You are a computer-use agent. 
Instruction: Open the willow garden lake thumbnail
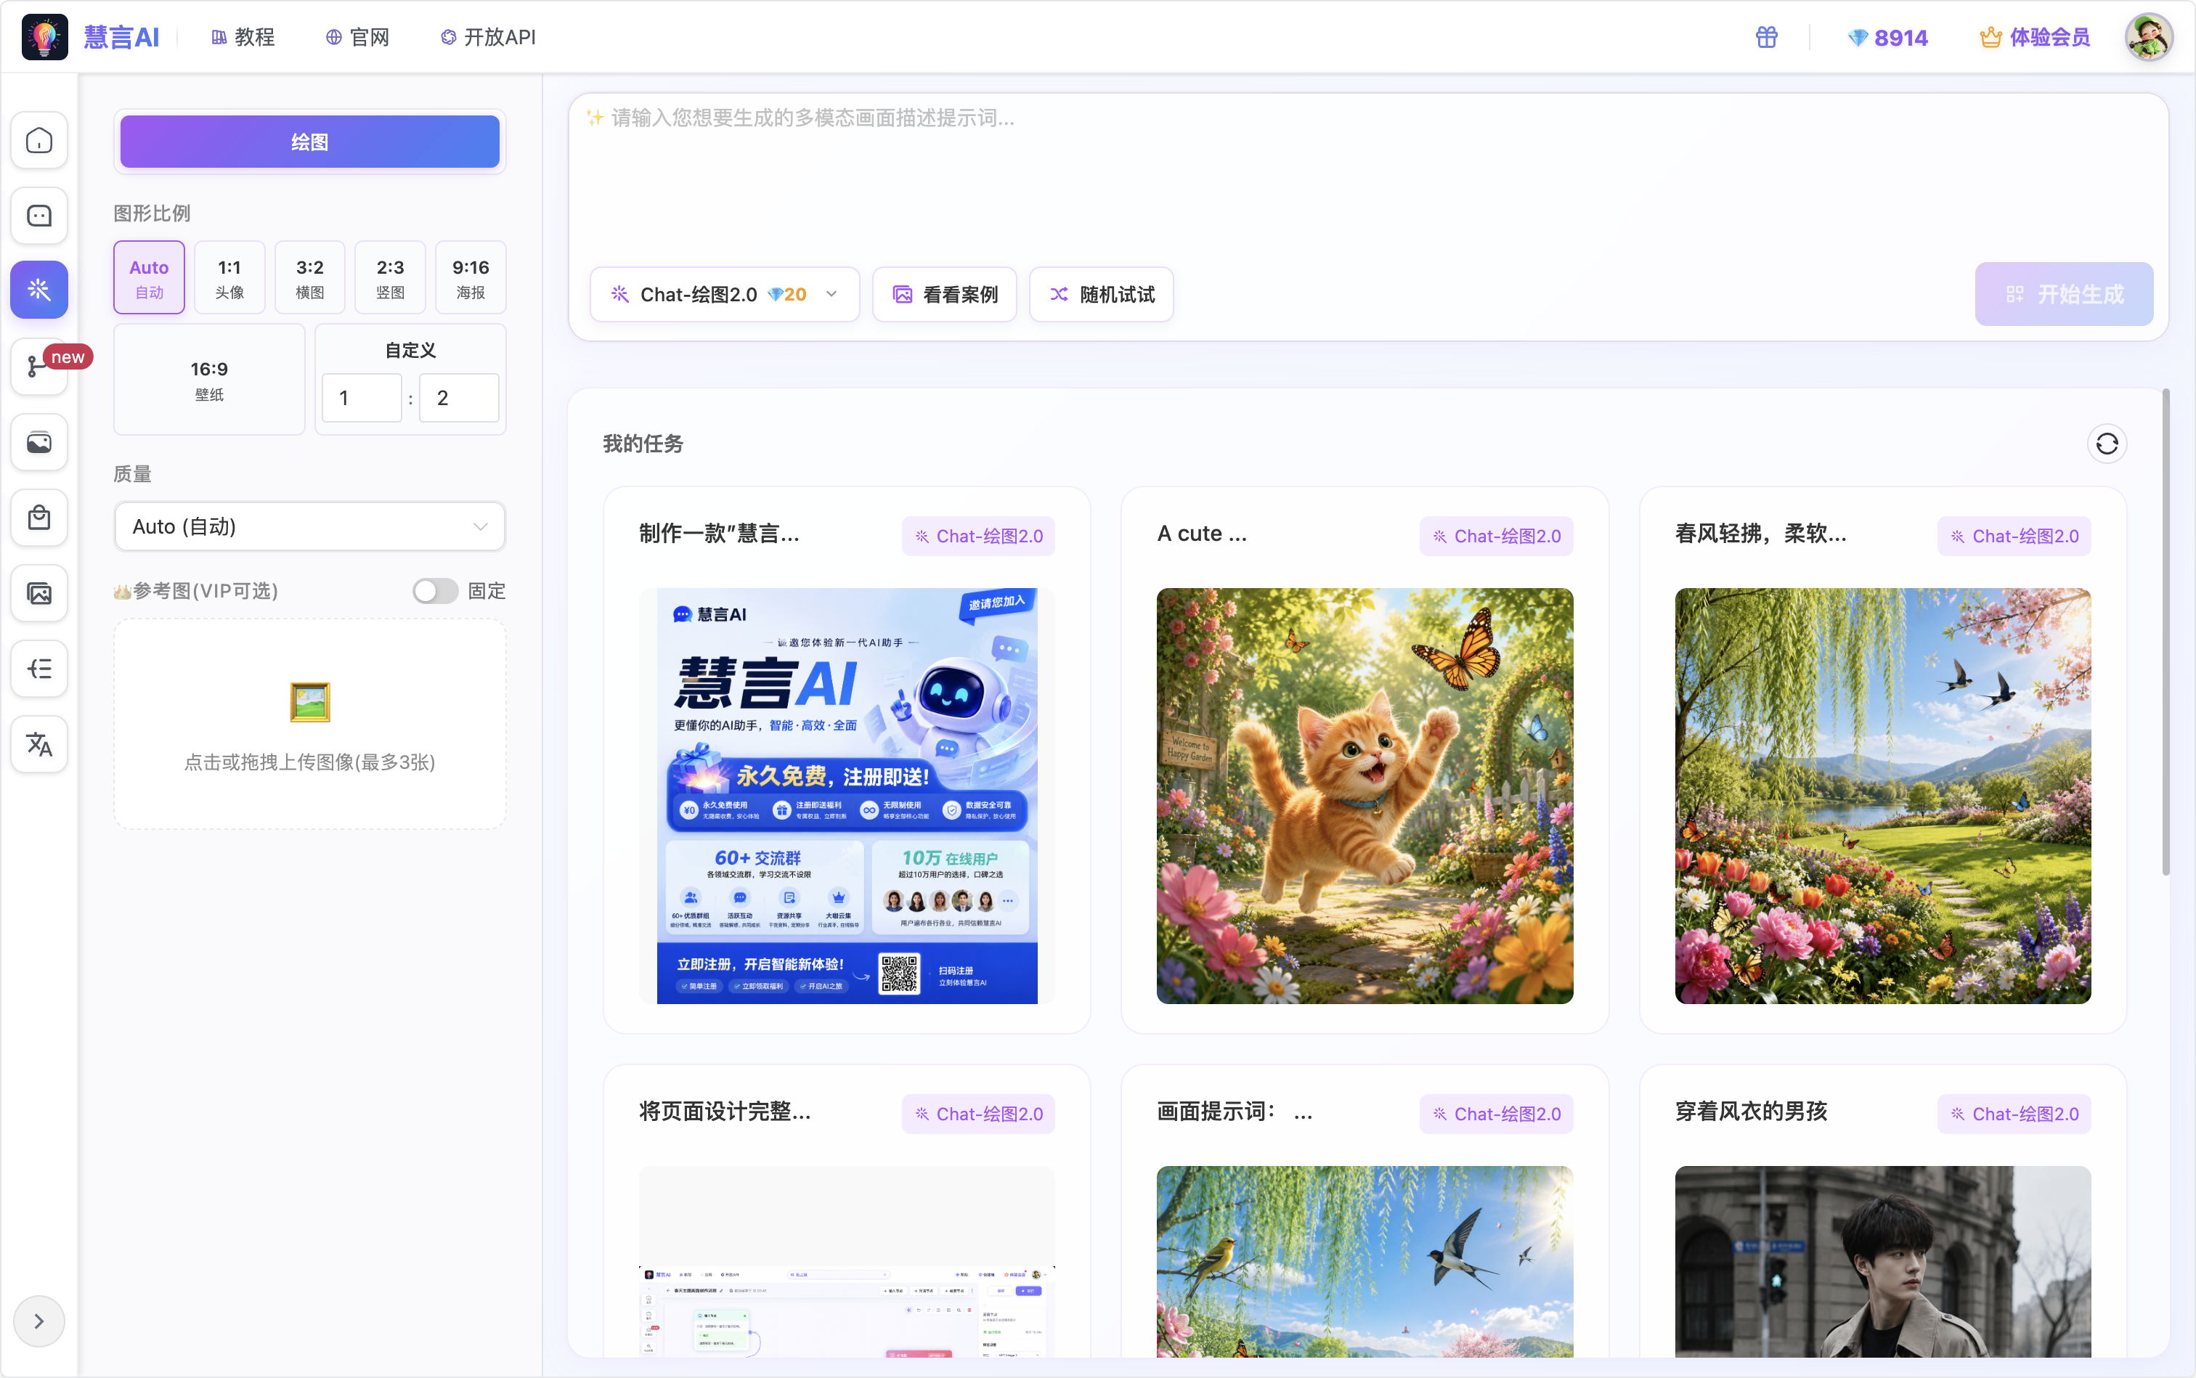point(1882,796)
